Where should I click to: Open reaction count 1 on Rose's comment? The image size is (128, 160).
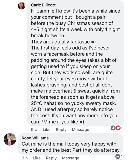coord(122,156)
